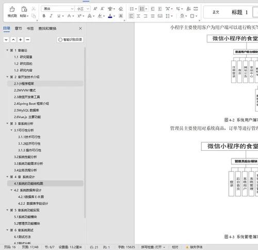
Task: Toggle underline formatting (U)
Action: (x=59, y=16)
